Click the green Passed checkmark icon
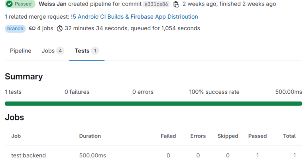Screen dimensions: 307x159 9,4
